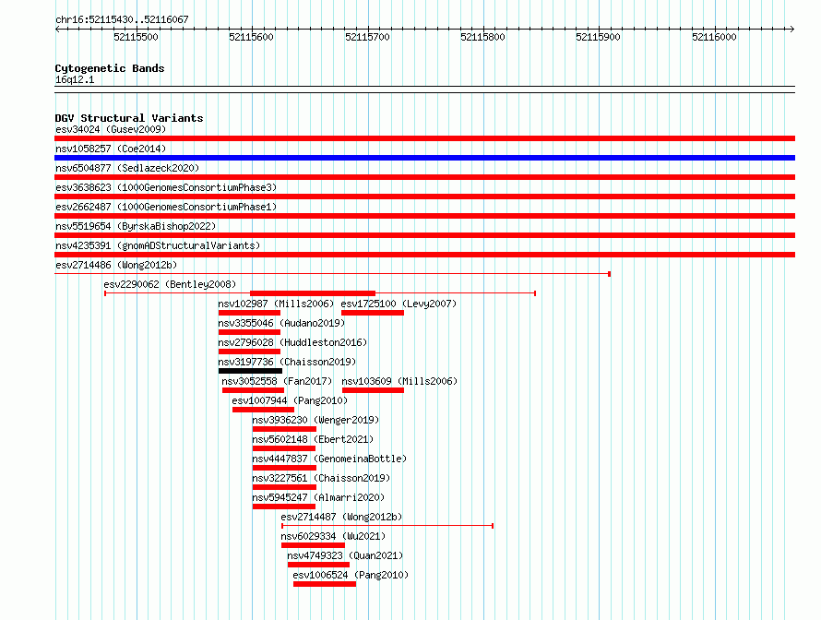Select the red bar under nsv4749323

pyautogui.click(x=318, y=565)
